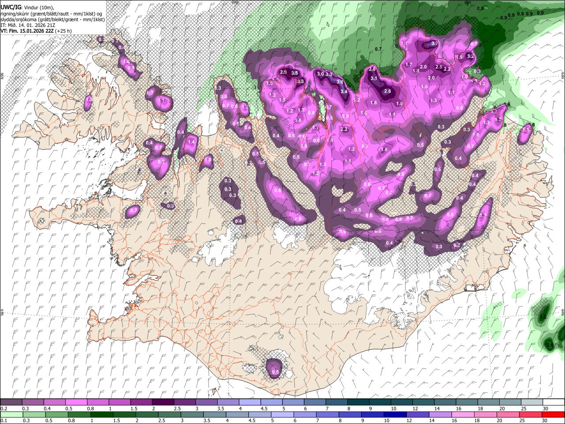
Task: Pick the bright red rain swatch after 30
Action: click(x=554, y=414)
